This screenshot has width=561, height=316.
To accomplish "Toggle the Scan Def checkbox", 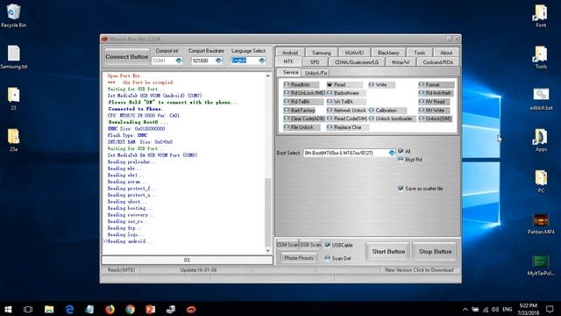I will pos(327,258).
